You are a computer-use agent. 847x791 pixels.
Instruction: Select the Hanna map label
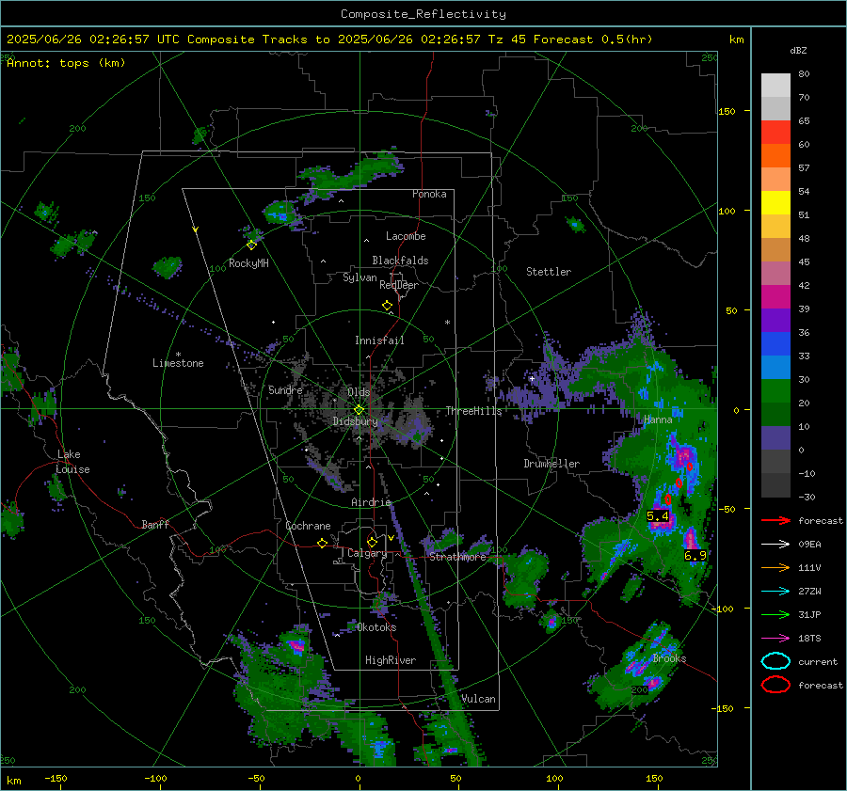coord(658,419)
